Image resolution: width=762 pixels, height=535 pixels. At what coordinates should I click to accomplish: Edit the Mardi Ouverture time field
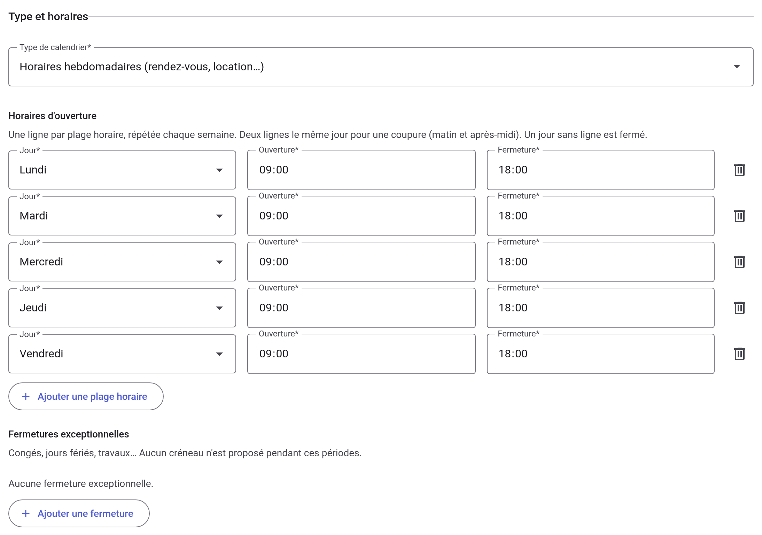pyautogui.click(x=361, y=216)
